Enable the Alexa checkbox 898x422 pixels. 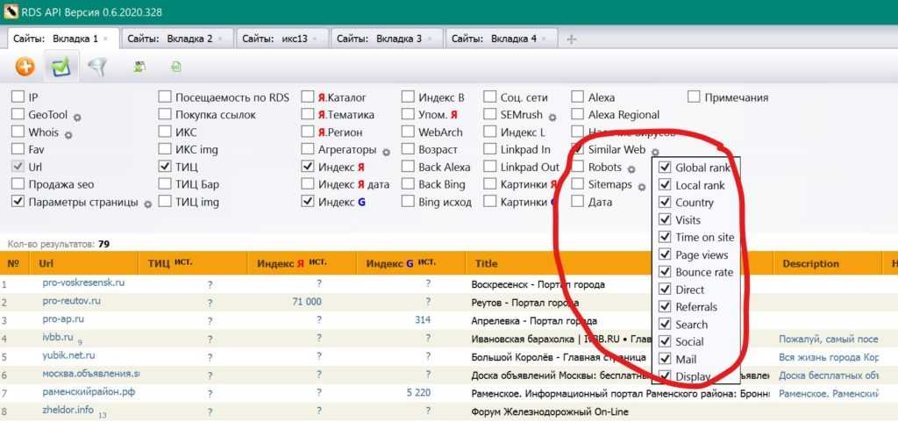pyautogui.click(x=578, y=97)
